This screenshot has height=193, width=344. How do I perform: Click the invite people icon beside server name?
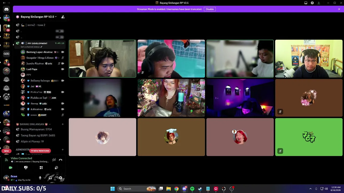tap(63, 17)
